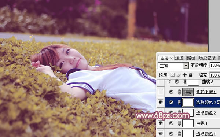This screenshot has width=220, height=137.
Task: Toggle visibility of 选取颜色 1 layer
Action: tap(161, 133)
